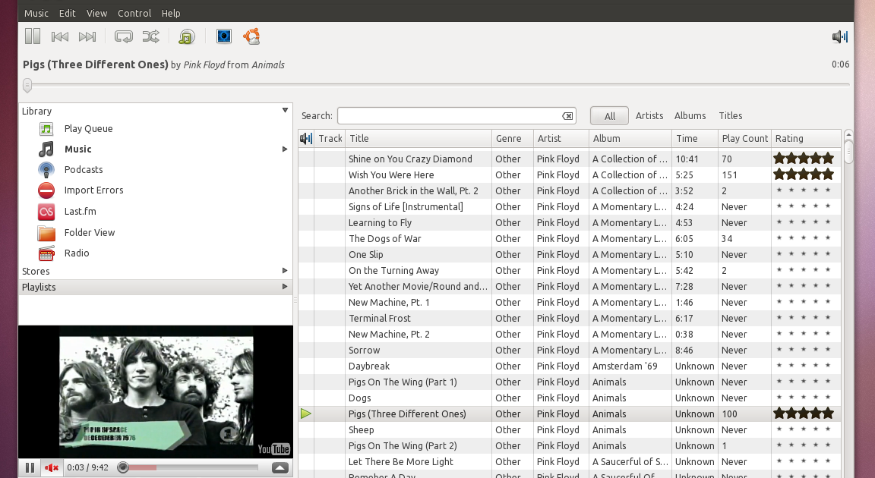
Task: Pause the currently playing song
Action: tap(32, 36)
